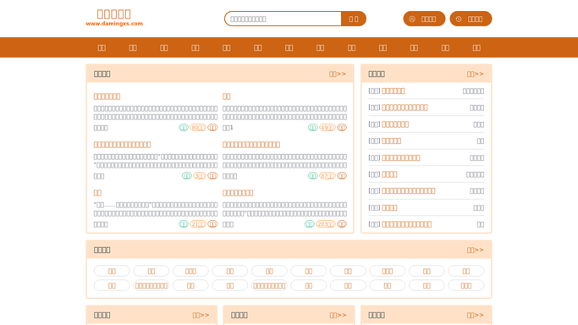The image size is (578, 325).
Task: Select the last item in the orange navigation bar
Action: (x=476, y=47)
